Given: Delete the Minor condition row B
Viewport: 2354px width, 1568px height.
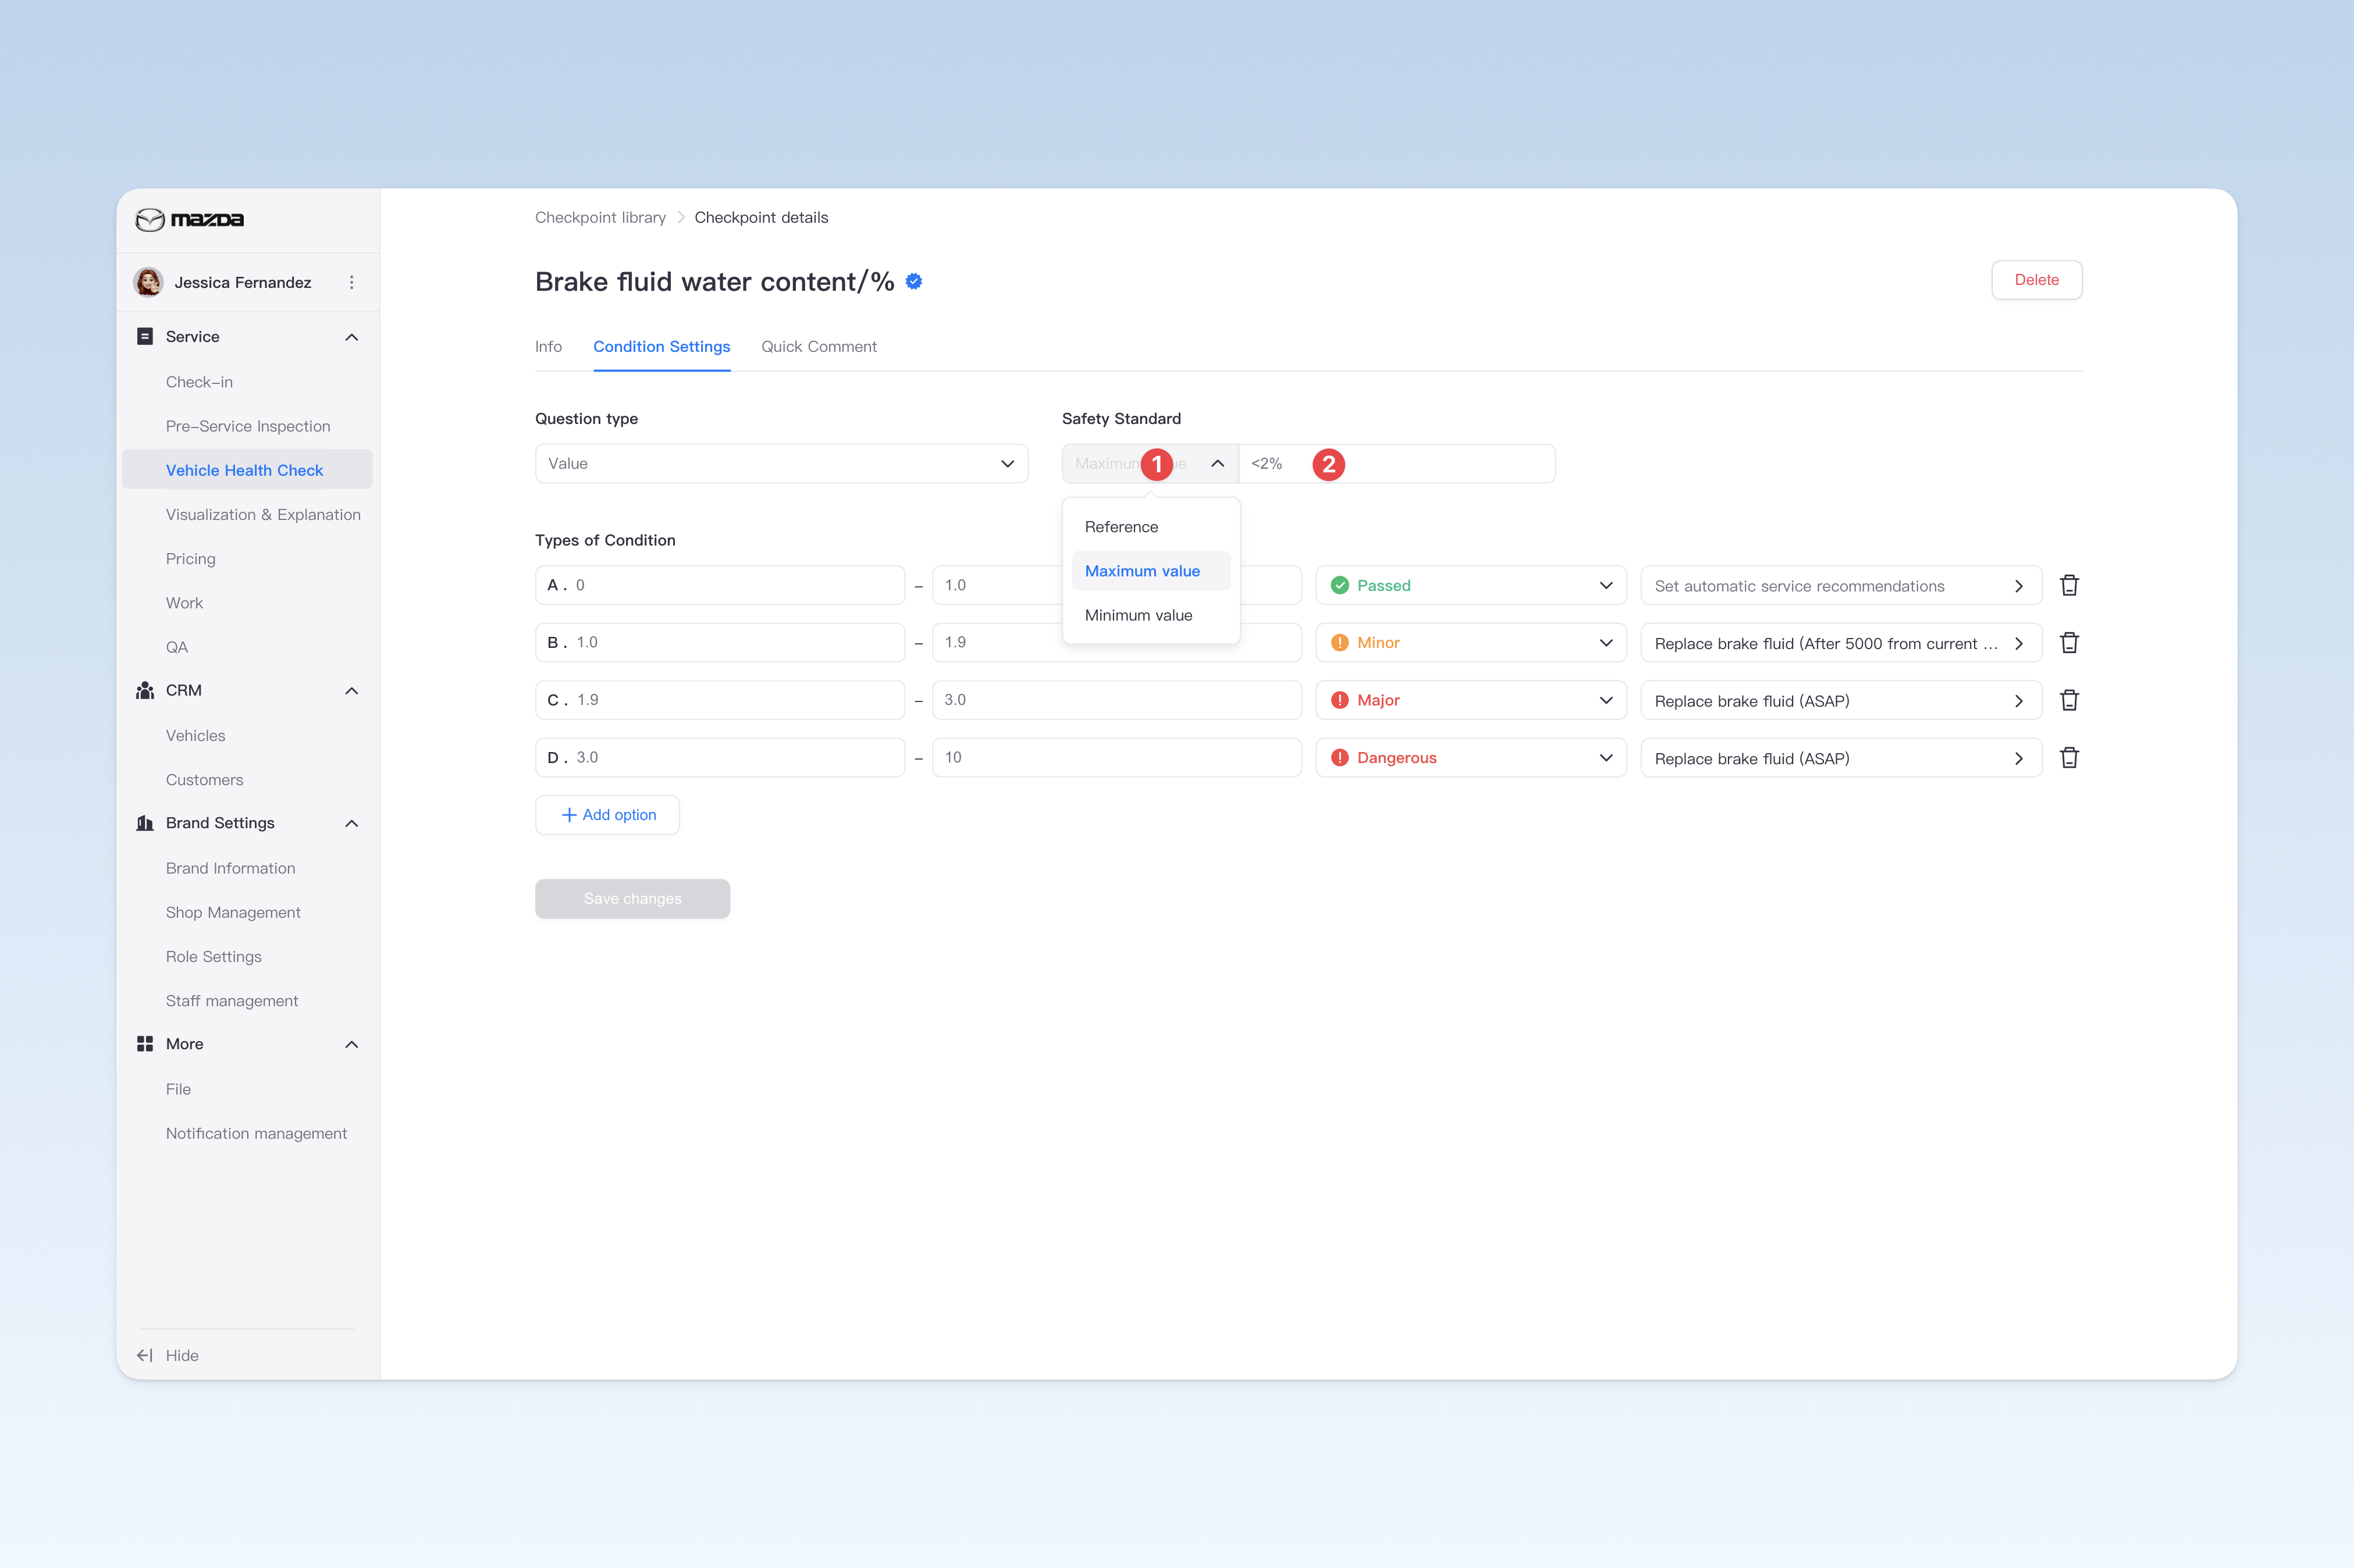Looking at the screenshot, I should pyautogui.click(x=2069, y=643).
